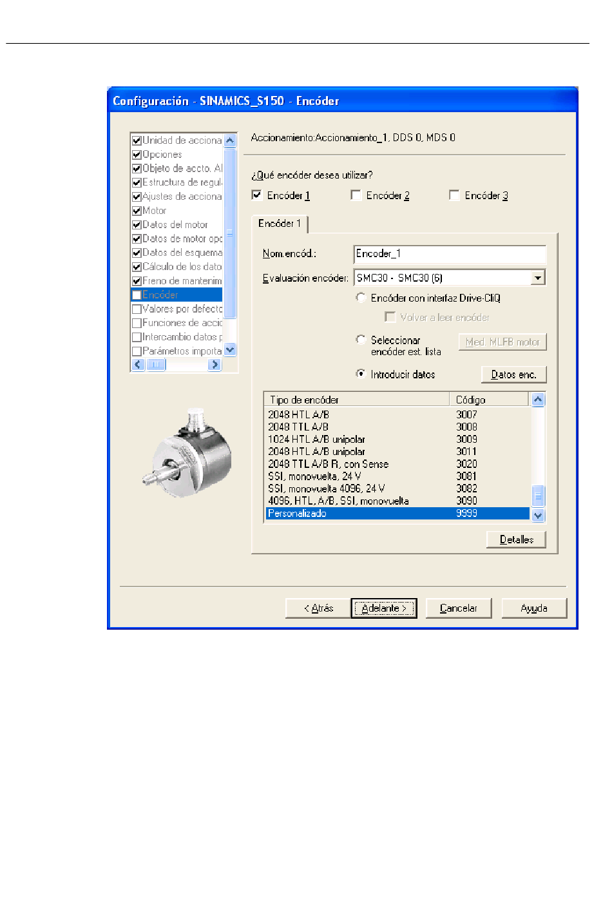Click the Tipo de encóder column header
Image resolution: width=612 pixels, height=901 pixels.
[357, 400]
